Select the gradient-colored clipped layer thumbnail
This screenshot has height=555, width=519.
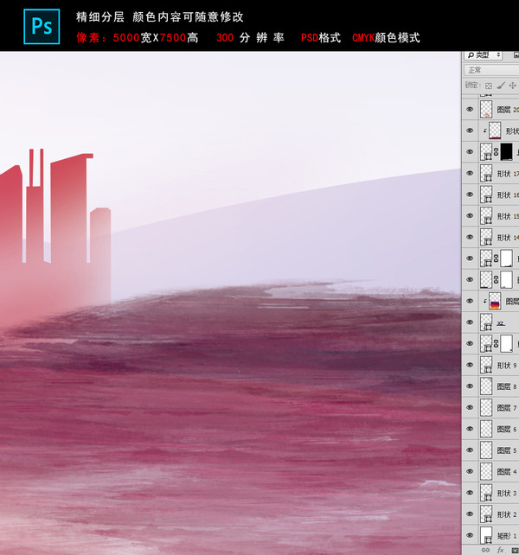[495, 301]
